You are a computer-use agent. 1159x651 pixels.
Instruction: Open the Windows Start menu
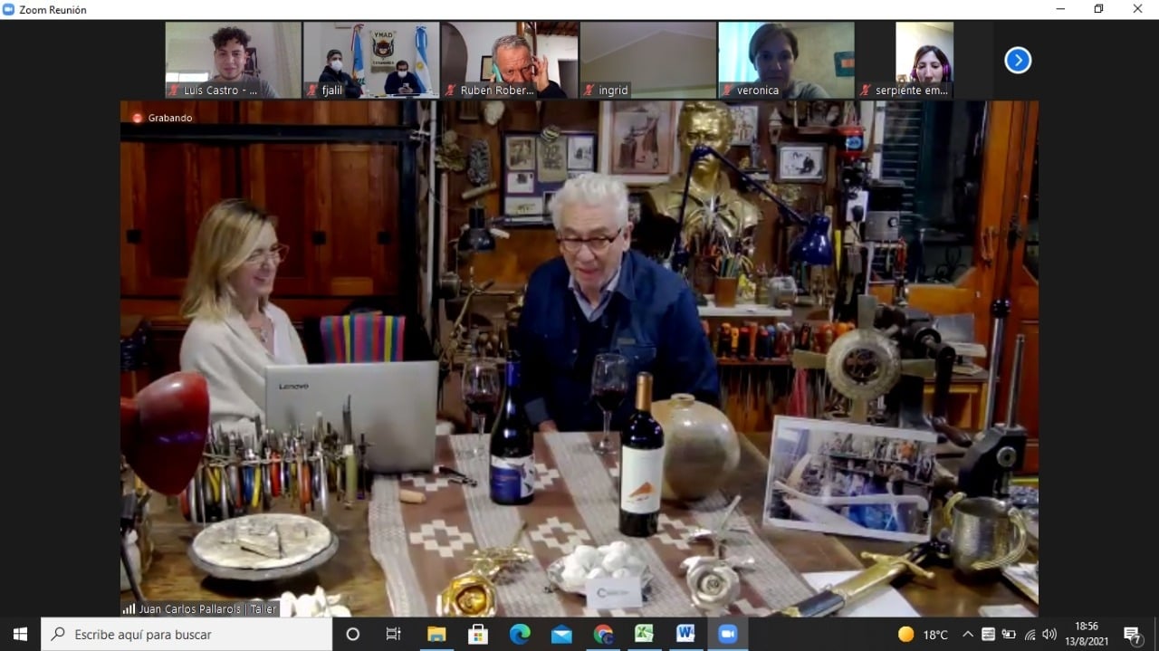click(x=20, y=634)
